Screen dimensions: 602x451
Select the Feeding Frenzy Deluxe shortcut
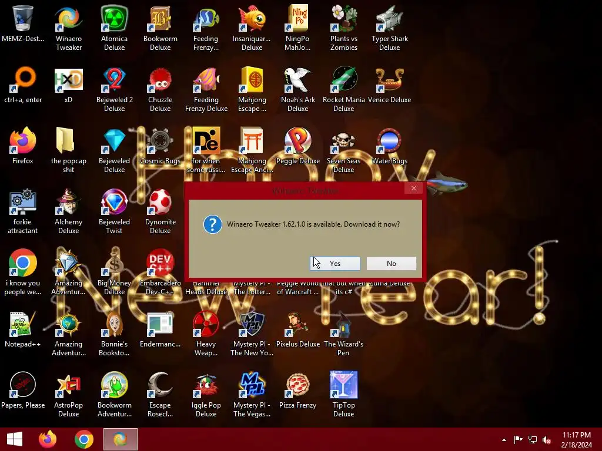(206, 89)
